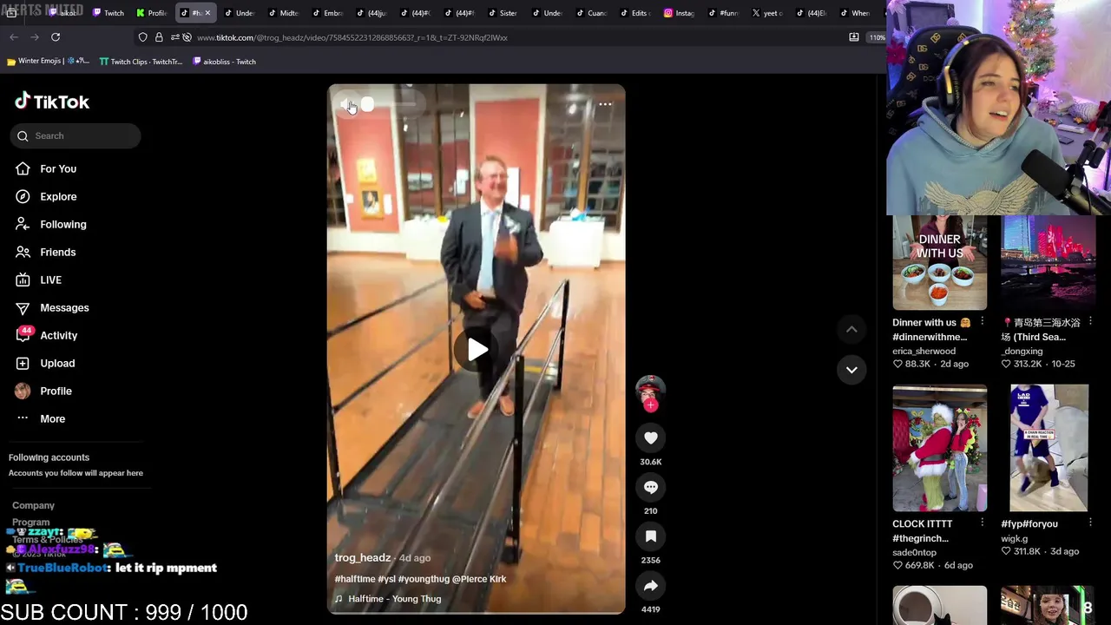
Task: Click the browser back arrow
Action: coord(14,37)
